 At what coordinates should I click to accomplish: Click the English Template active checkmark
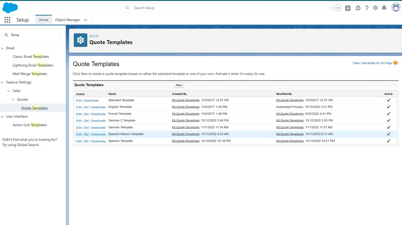point(389,107)
